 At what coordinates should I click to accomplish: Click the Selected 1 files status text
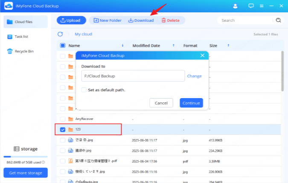pos(265,34)
